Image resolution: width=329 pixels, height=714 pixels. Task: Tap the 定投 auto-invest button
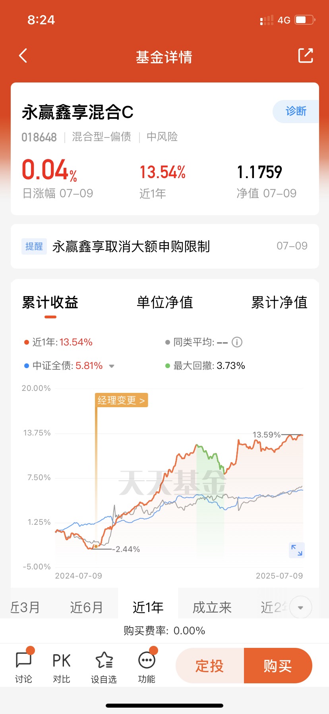210,665
